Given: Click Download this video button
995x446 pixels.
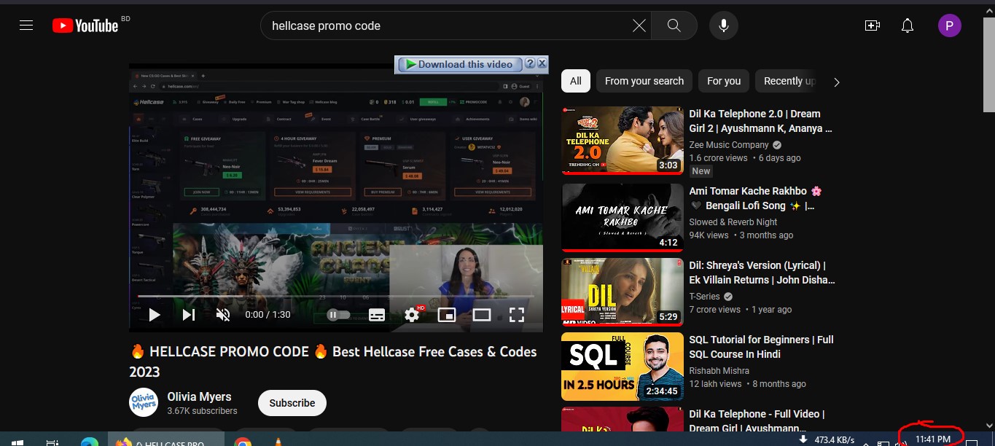Looking at the screenshot, I should pyautogui.click(x=461, y=64).
